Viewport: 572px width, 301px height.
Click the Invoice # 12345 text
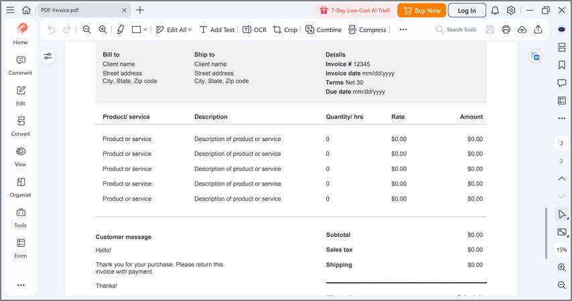pyautogui.click(x=348, y=64)
